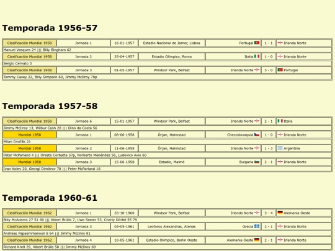Click the Irlanda Norte flag in the 03-05-1961 row
This screenshot has height=251, width=335.
tap(280, 226)
